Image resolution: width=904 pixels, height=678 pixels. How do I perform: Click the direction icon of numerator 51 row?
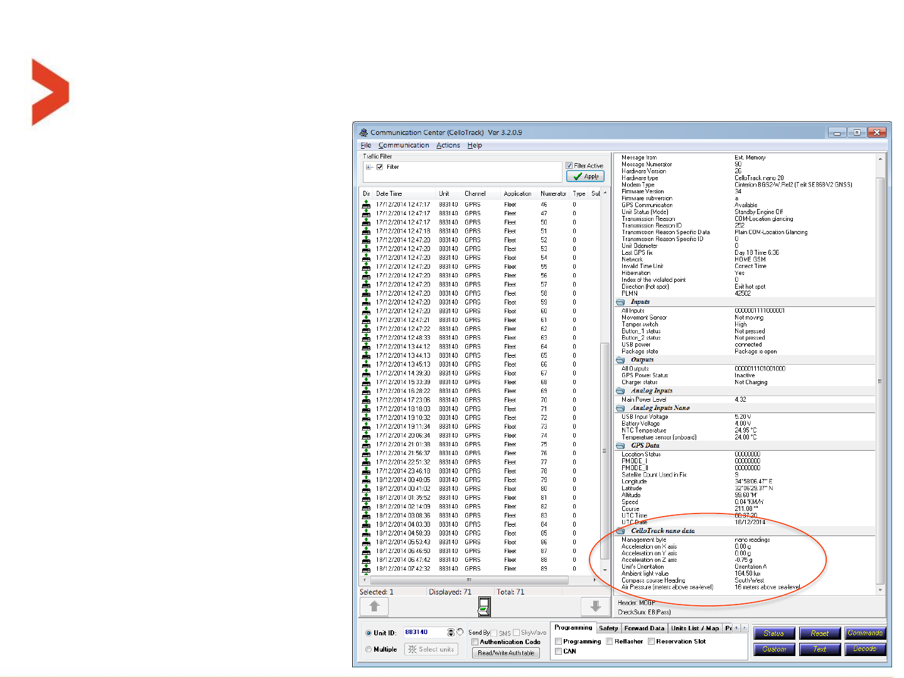[366, 231]
